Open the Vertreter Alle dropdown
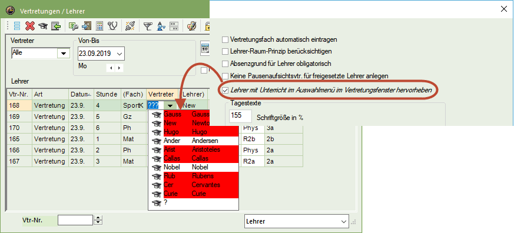This screenshot has width=514, height=233. point(64,53)
